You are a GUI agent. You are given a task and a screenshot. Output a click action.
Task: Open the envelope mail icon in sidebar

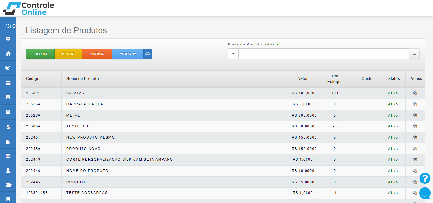8,156
